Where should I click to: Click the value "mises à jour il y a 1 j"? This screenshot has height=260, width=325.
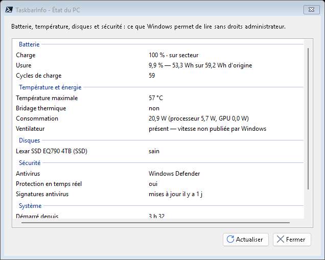[x=175, y=194]
